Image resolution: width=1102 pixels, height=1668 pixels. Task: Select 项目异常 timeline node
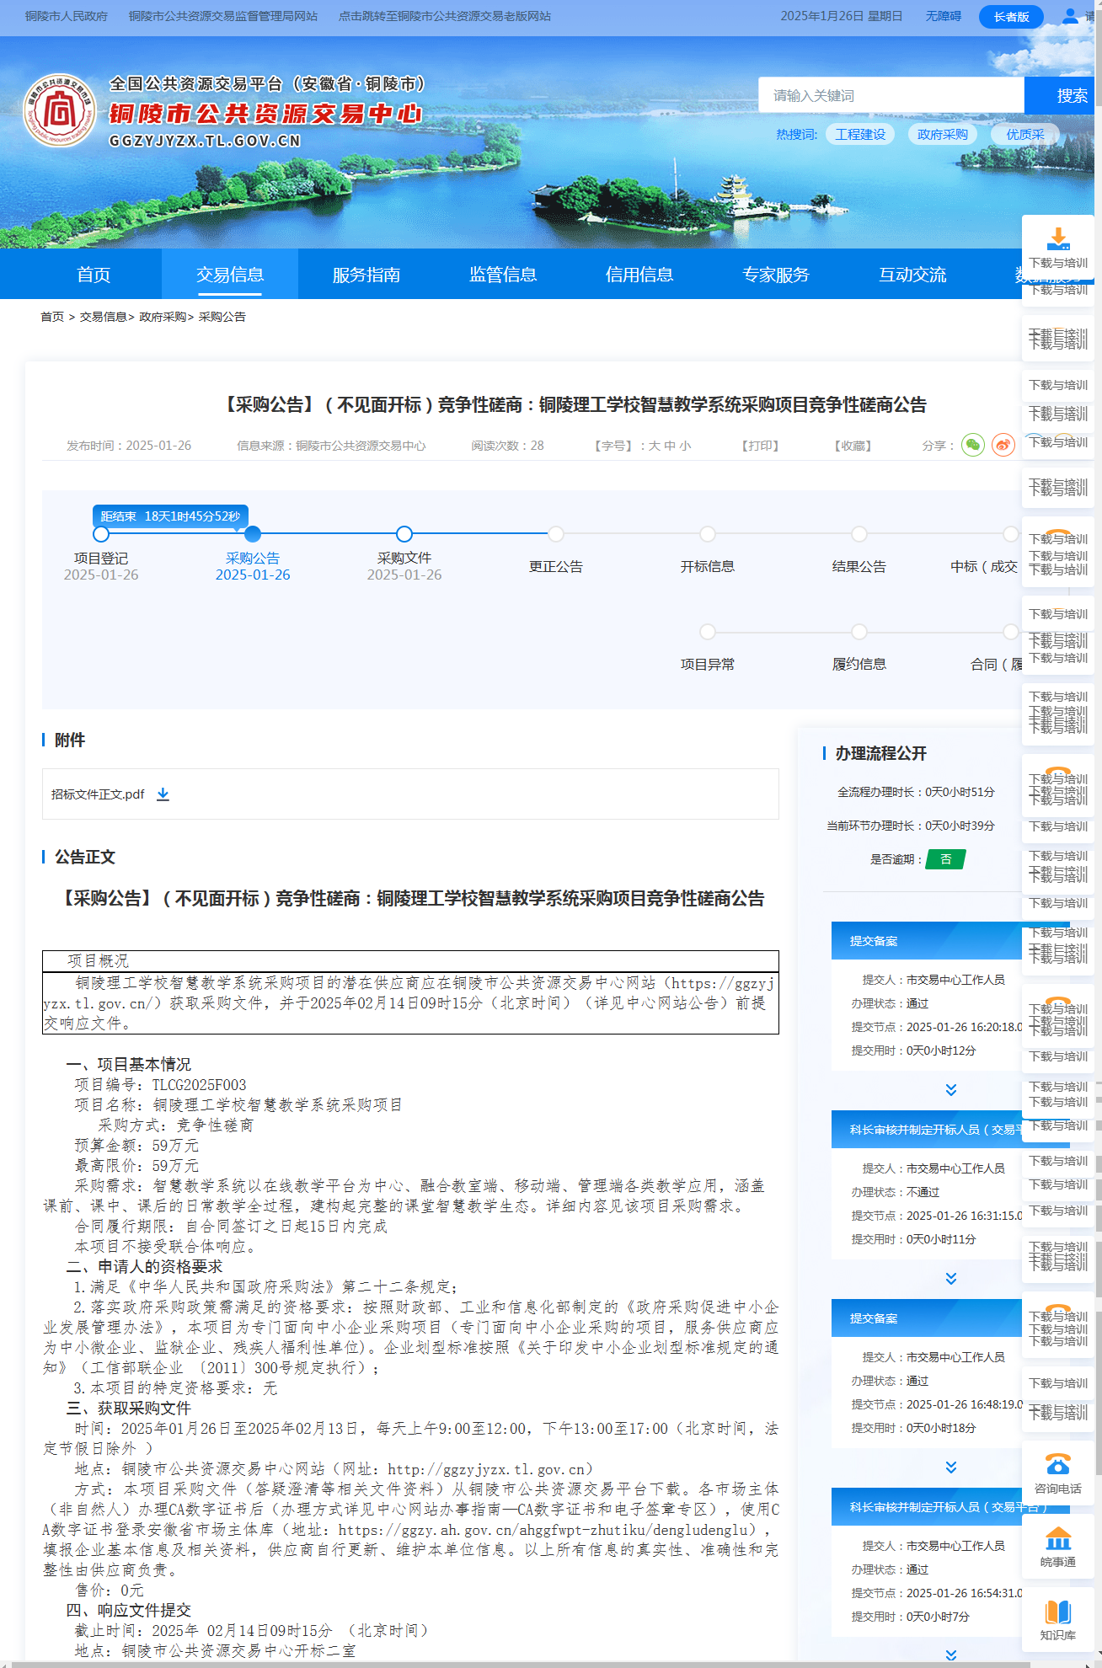tap(708, 632)
